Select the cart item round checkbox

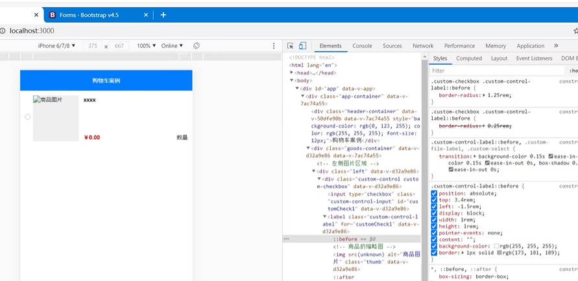click(x=28, y=117)
